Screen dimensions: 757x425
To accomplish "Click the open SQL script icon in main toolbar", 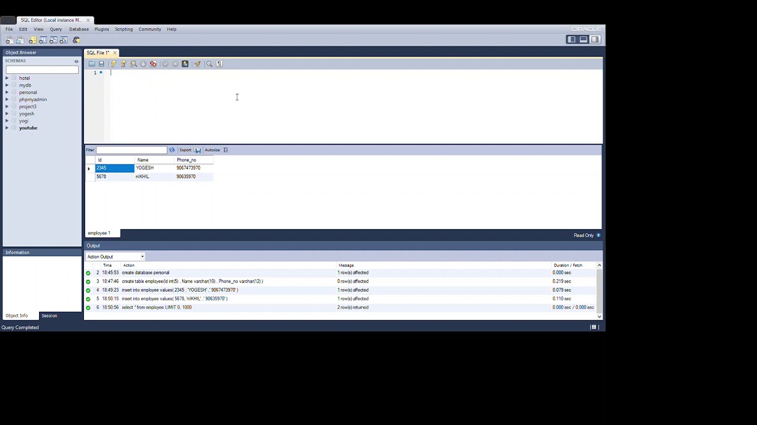I will pos(20,40).
